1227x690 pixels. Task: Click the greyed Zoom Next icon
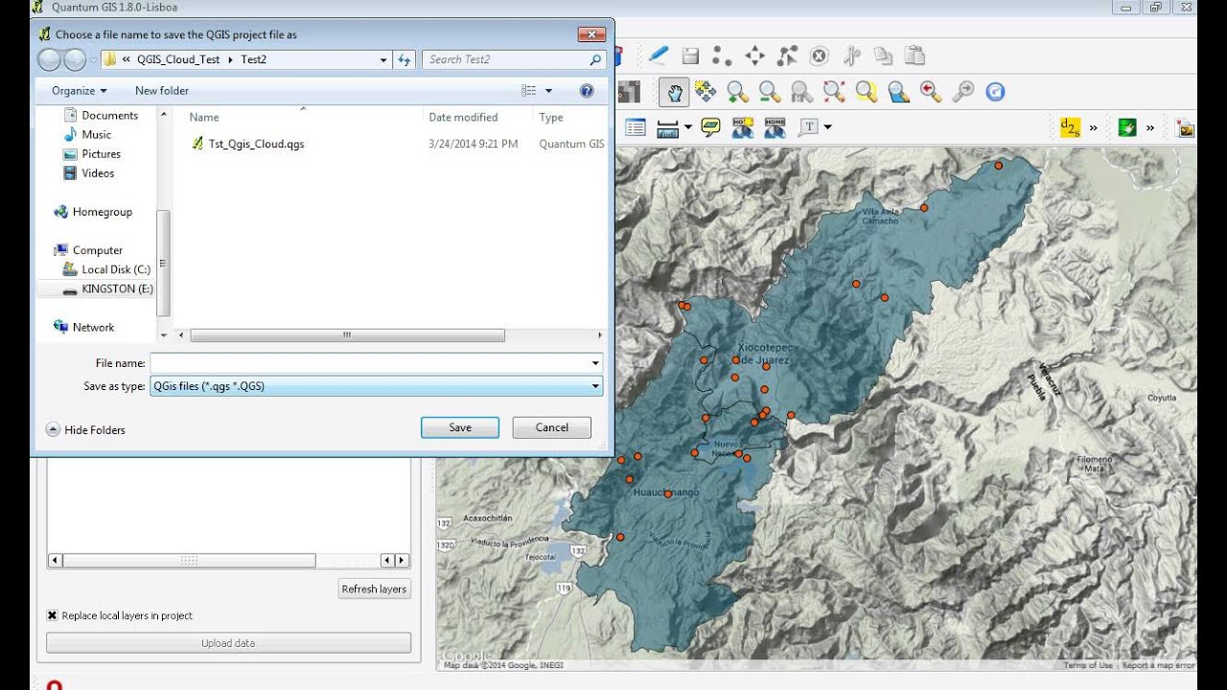click(963, 91)
